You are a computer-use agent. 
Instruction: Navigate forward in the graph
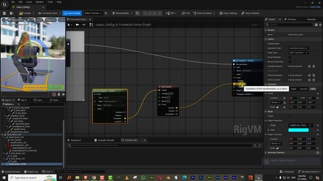point(84,25)
